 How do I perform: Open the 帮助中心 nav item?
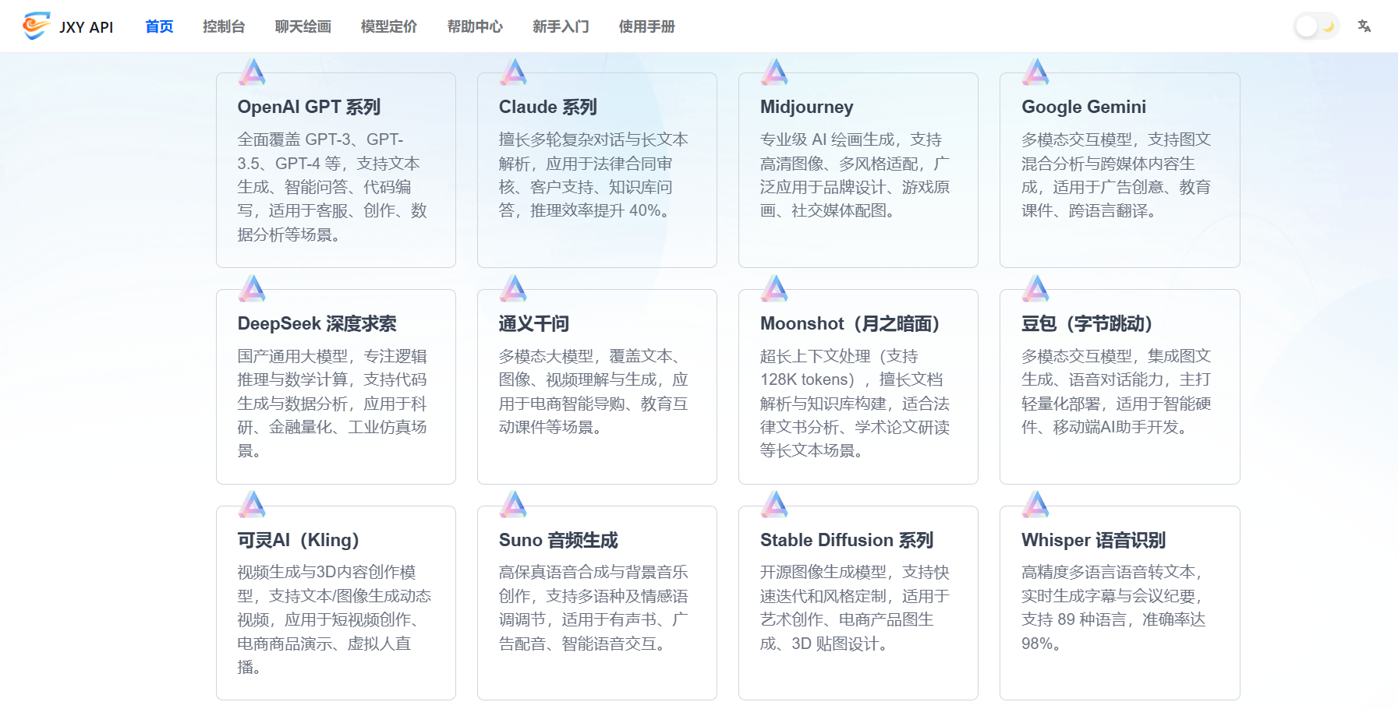(475, 26)
